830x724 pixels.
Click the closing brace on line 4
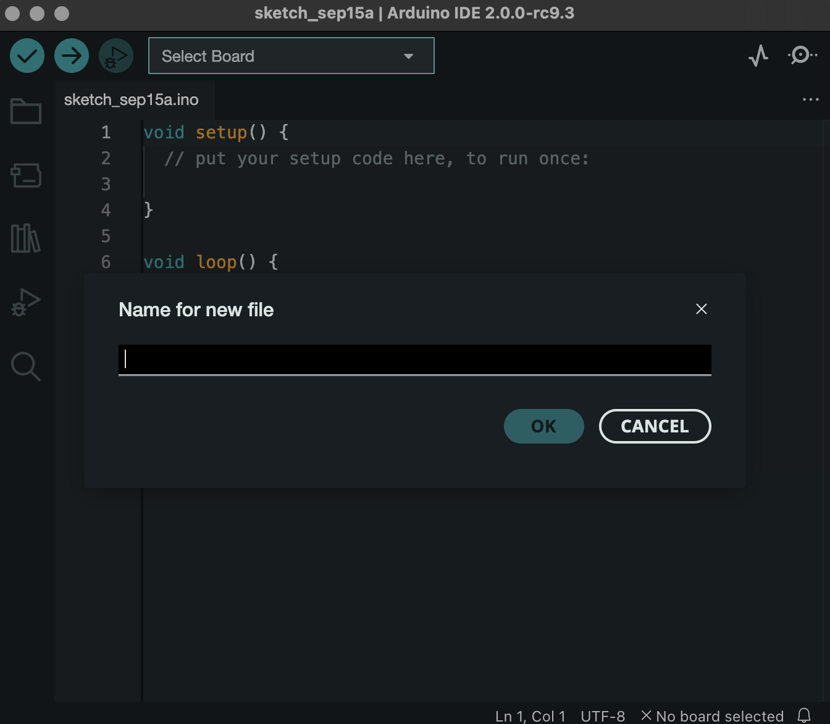[x=148, y=210]
